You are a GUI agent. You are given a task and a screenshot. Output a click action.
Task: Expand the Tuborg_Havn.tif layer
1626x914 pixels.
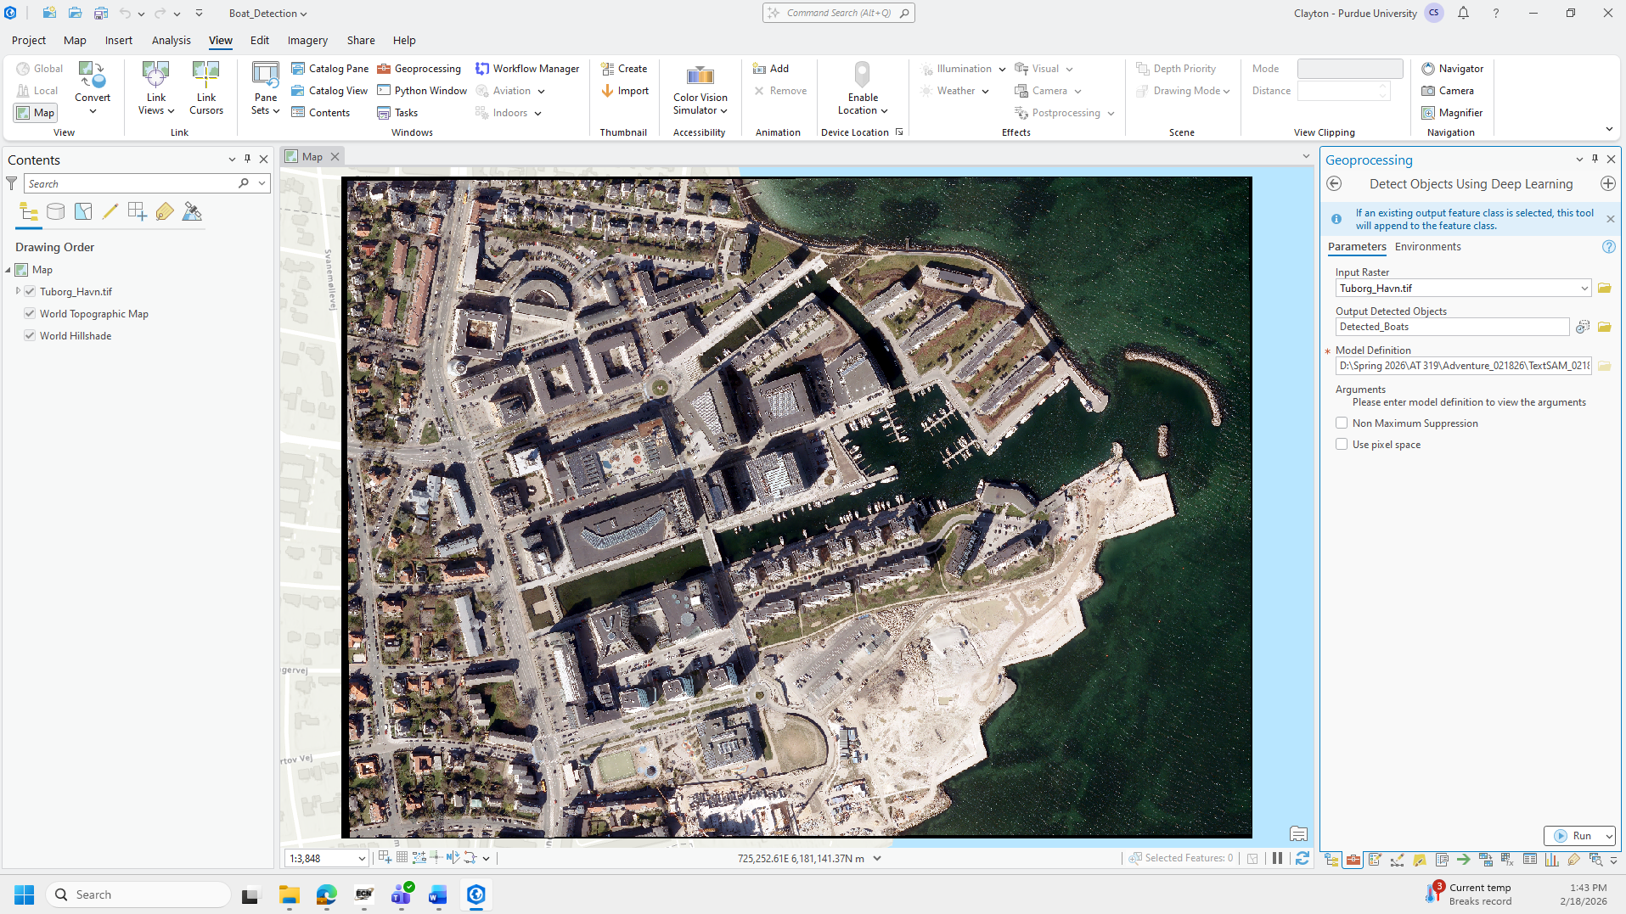tap(18, 291)
